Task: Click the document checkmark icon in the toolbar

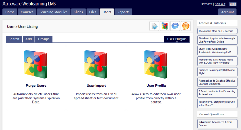Action: pos(154,26)
